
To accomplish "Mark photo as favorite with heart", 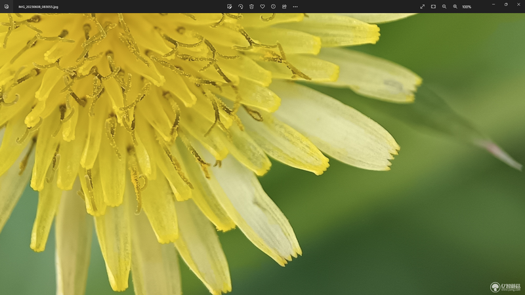I will [262, 7].
